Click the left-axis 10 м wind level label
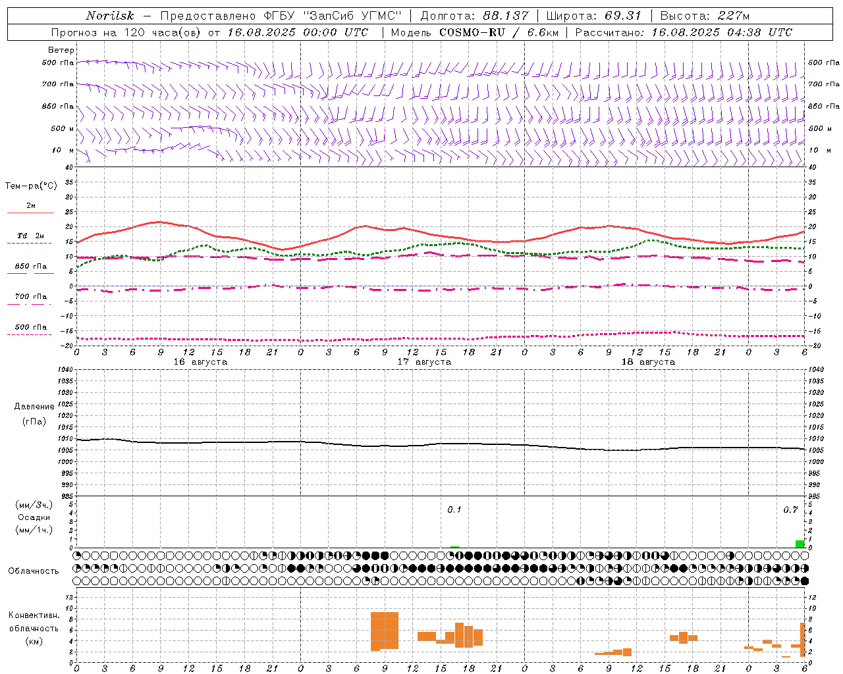The image size is (843, 674). click(63, 150)
